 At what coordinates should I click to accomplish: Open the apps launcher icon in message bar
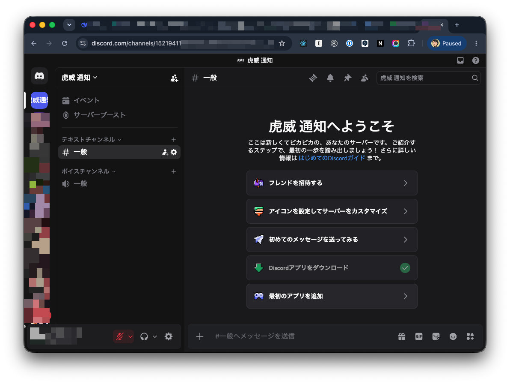[x=470, y=336]
